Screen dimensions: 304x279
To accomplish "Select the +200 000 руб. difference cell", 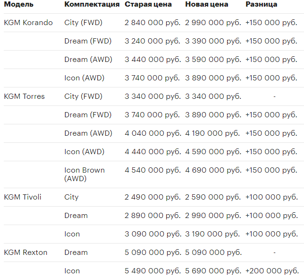I will [x=272, y=271].
